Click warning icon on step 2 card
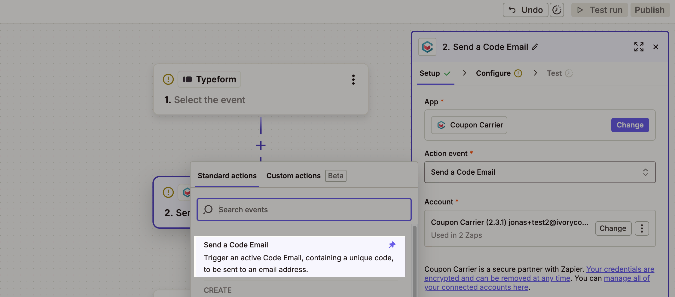The width and height of the screenshot is (675, 297). pyautogui.click(x=168, y=192)
